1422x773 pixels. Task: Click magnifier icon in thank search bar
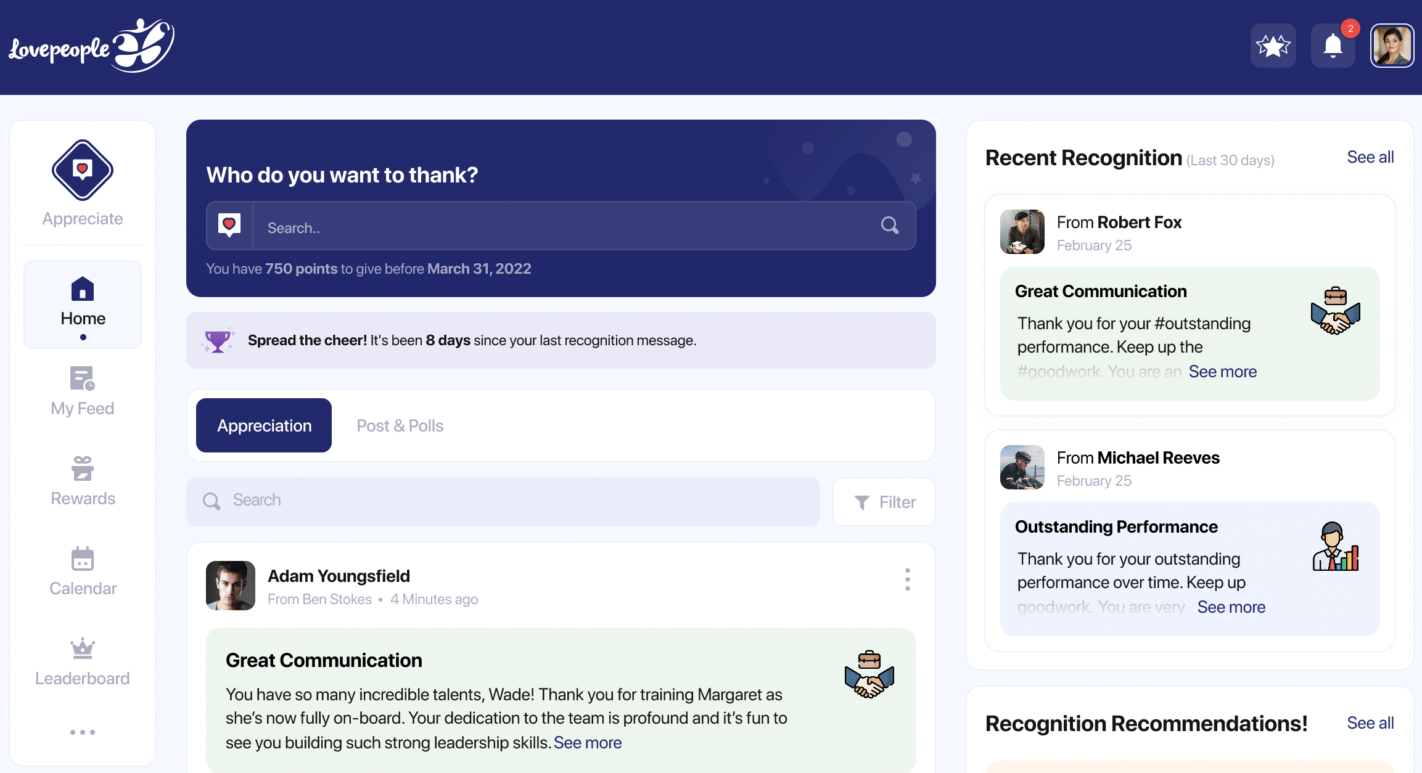coord(889,226)
